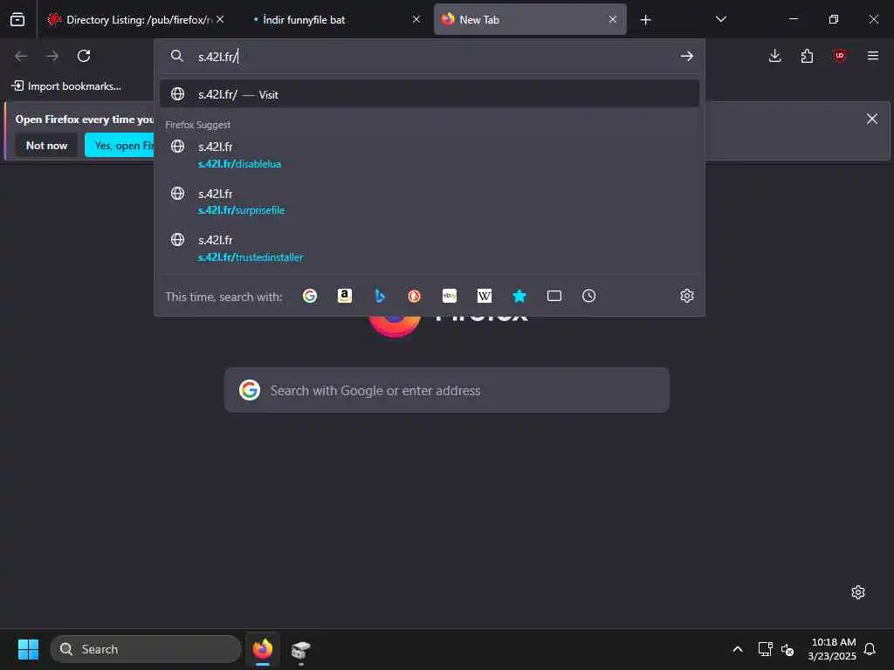Open the box app icon in taskbar

pos(300,649)
